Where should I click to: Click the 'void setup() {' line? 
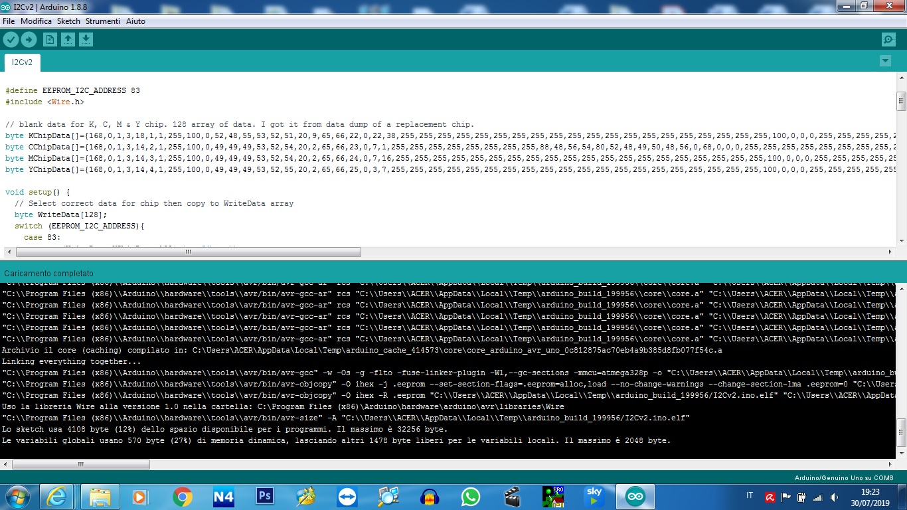coord(37,192)
